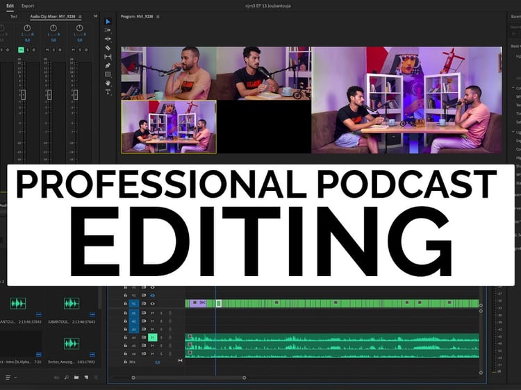Click the pan value of third mixer channel
This screenshot has height=390, width=521.
click(80, 40)
